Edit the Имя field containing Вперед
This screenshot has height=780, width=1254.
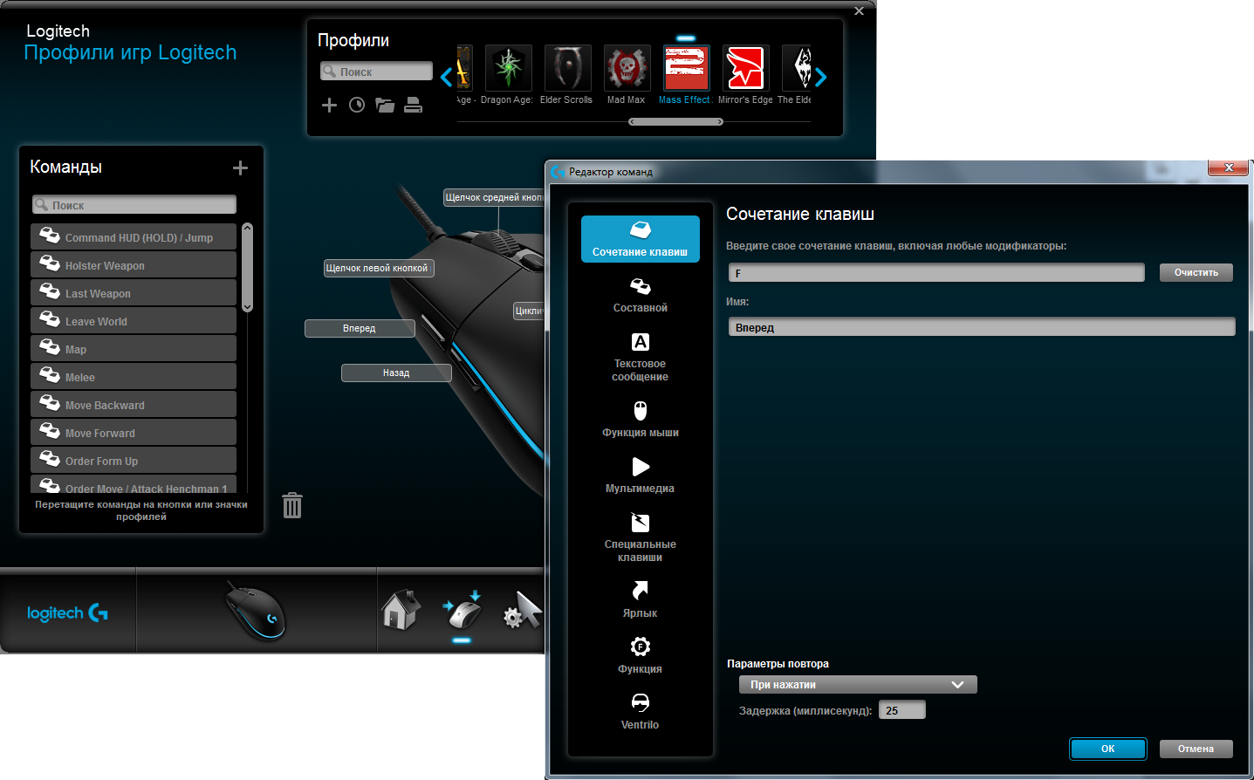tap(982, 327)
